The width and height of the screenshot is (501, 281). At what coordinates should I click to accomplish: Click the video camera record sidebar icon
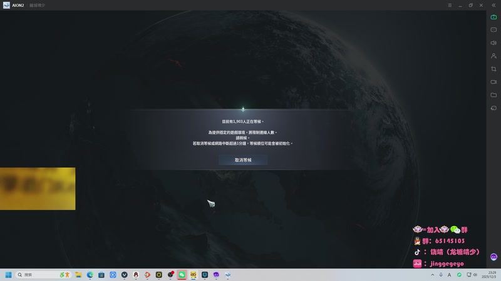point(493,82)
